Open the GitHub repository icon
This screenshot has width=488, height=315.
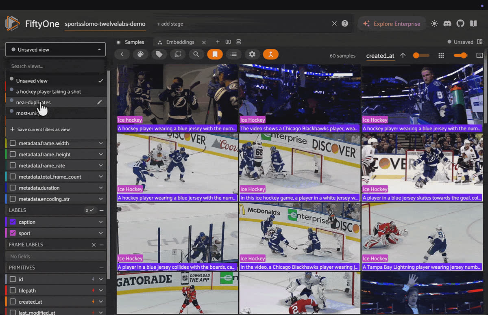point(460,24)
